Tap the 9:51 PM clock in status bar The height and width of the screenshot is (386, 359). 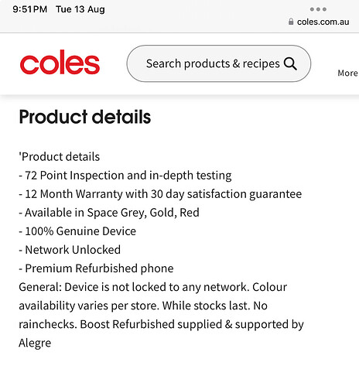click(x=30, y=9)
